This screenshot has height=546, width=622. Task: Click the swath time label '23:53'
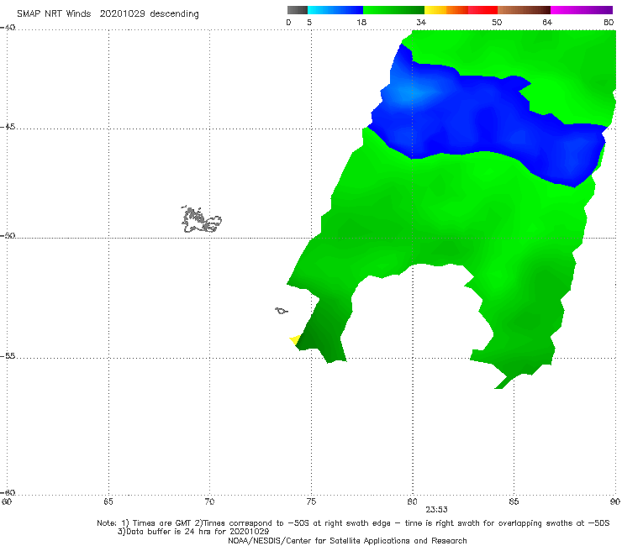(437, 510)
